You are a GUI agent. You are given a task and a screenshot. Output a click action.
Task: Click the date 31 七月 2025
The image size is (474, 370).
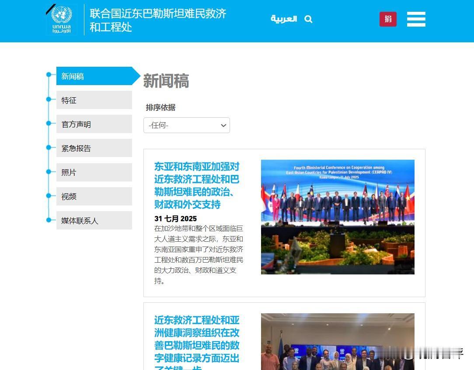click(x=175, y=219)
